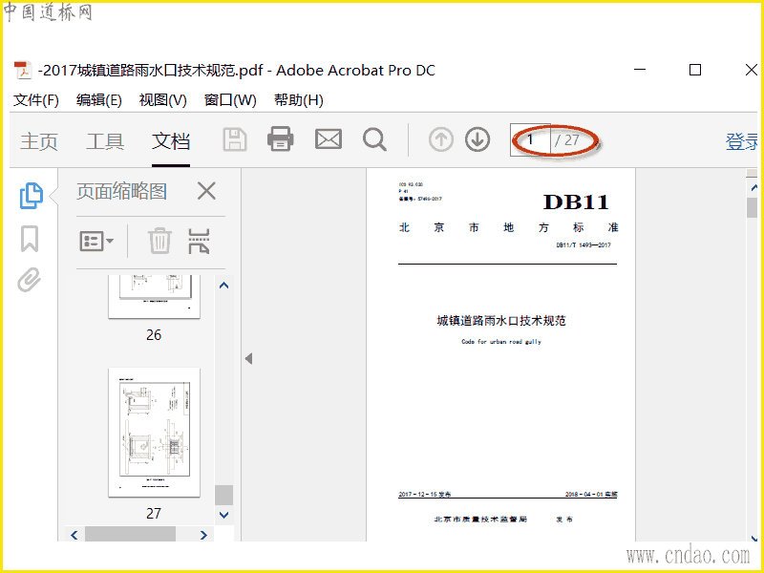The height and width of the screenshot is (573, 764).
Task: Click document title 城镇道路雨水口技术规范
Action: [501, 321]
